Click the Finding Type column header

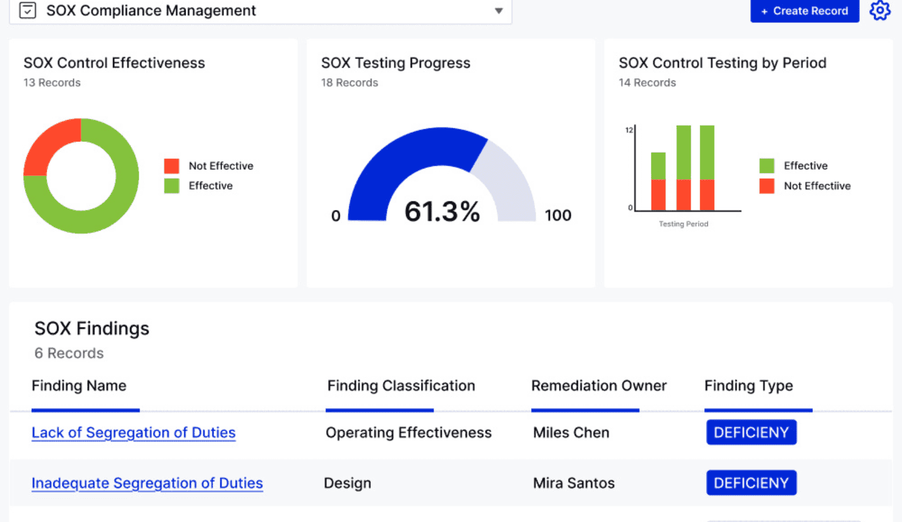pos(748,386)
